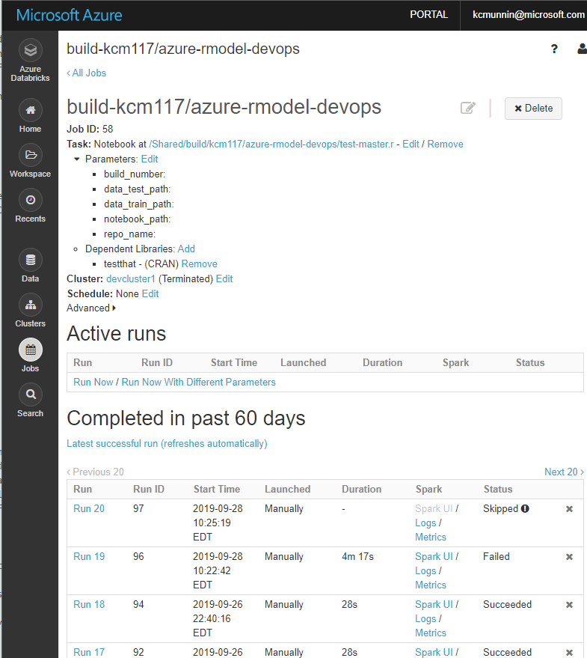Select the Failed status of Run 19

[497, 556]
